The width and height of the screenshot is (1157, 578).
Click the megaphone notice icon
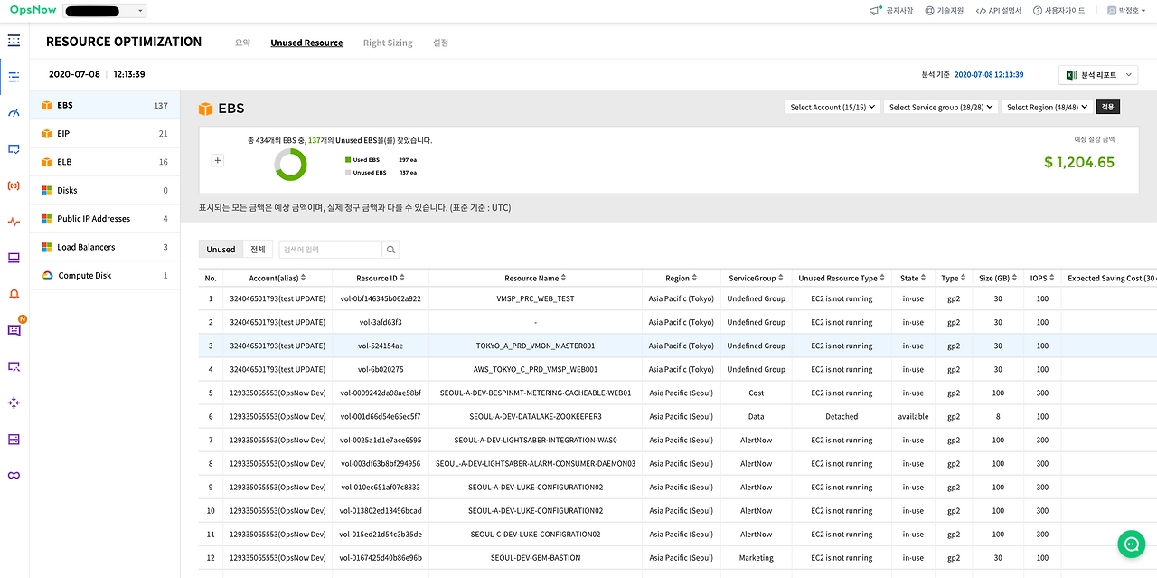pyautogui.click(x=875, y=11)
